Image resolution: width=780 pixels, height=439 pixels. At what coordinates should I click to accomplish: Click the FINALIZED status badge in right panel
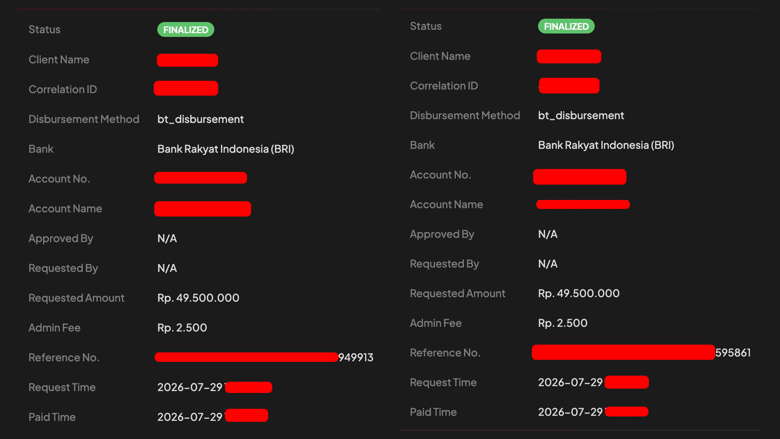point(566,26)
